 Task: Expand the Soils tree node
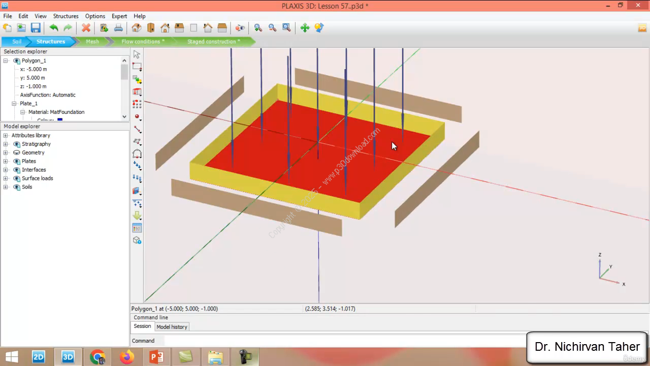click(6, 187)
